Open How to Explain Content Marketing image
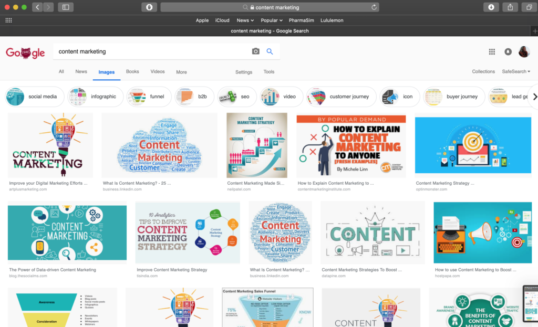The height and width of the screenshot is (327, 538). pos(351,146)
